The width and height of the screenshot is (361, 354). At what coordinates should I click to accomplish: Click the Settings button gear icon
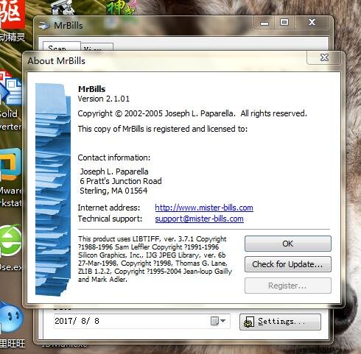[x=249, y=322]
